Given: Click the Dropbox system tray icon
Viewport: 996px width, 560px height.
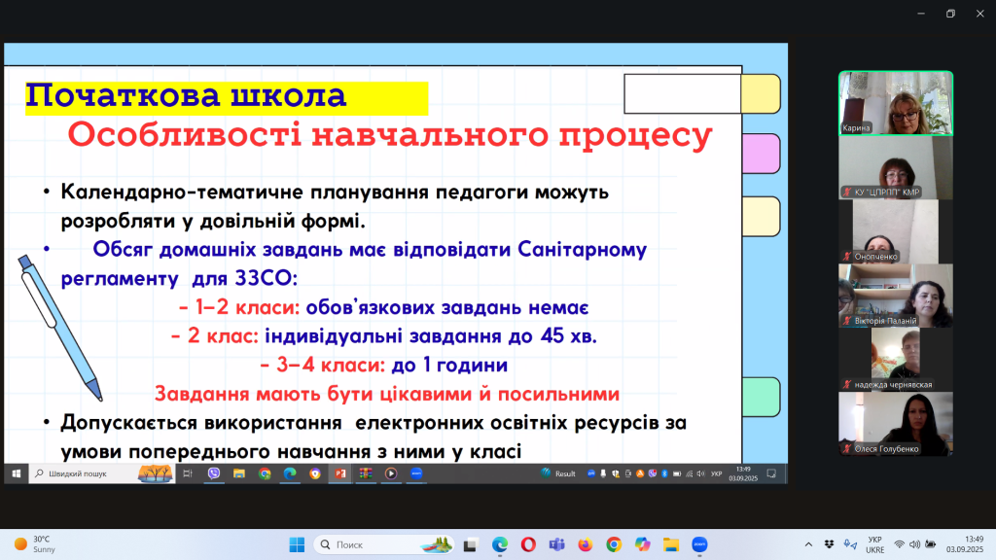Looking at the screenshot, I should click(x=828, y=544).
